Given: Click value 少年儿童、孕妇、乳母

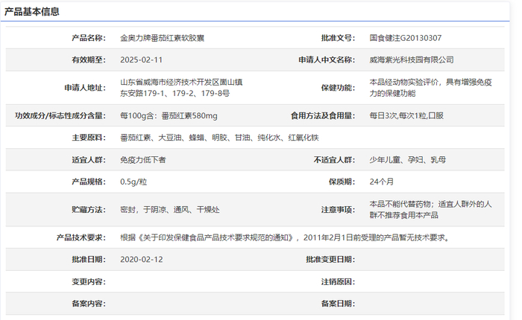Looking at the screenshot, I should [407, 160].
